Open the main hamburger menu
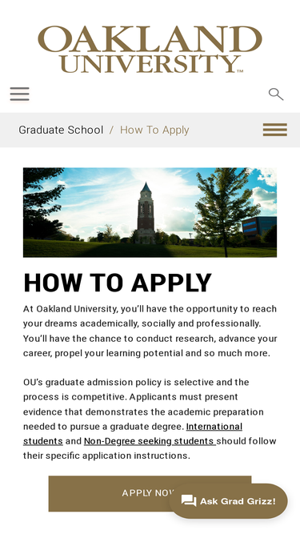This screenshot has width=300, height=534. 19,94
